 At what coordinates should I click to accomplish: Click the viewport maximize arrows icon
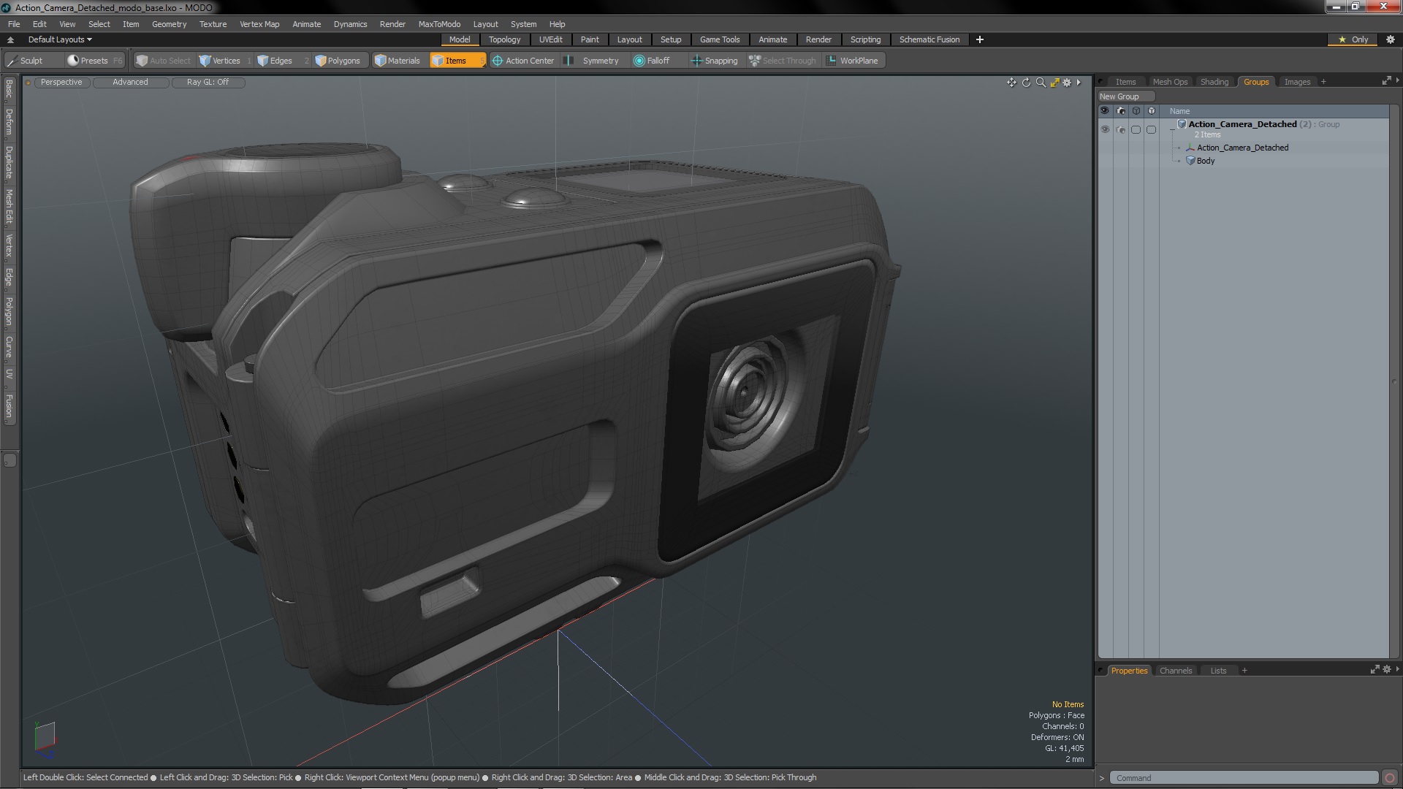pyautogui.click(x=1054, y=83)
